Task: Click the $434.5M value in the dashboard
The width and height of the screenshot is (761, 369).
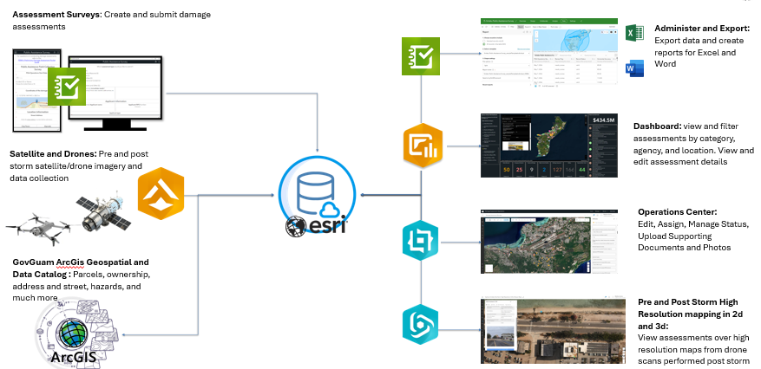Action: point(603,120)
